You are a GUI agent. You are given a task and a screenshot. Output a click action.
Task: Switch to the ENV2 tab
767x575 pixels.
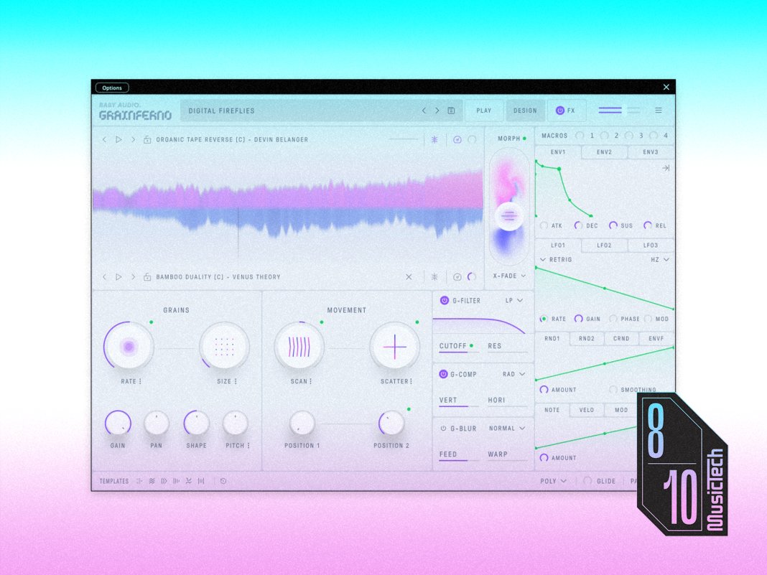(604, 152)
